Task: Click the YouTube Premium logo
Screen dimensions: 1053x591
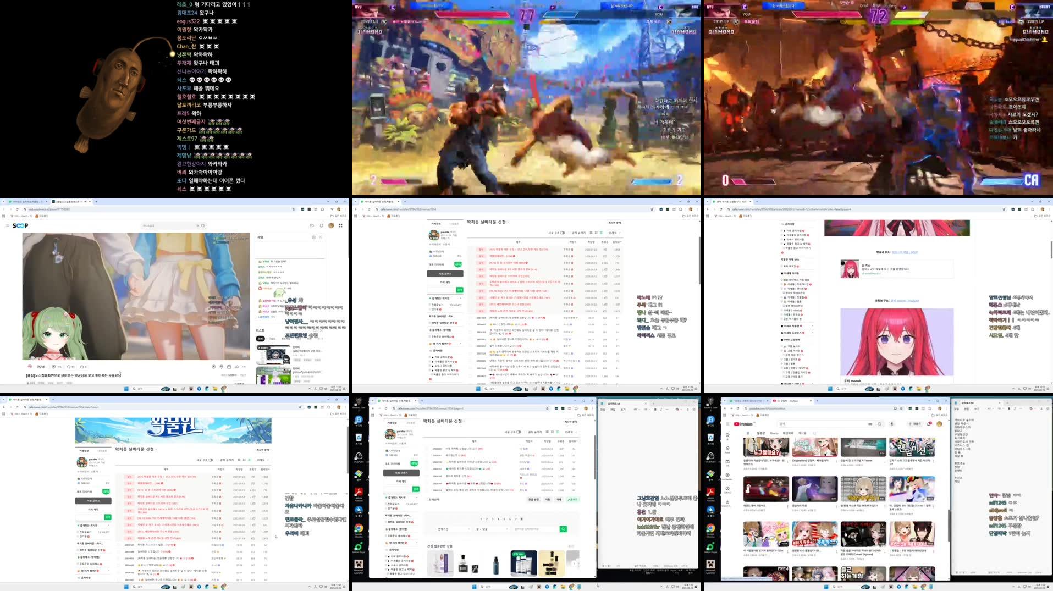Action: click(x=743, y=424)
